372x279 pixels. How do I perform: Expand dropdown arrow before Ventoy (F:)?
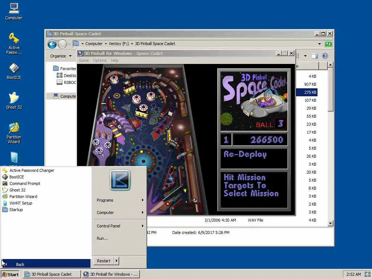pos(106,44)
